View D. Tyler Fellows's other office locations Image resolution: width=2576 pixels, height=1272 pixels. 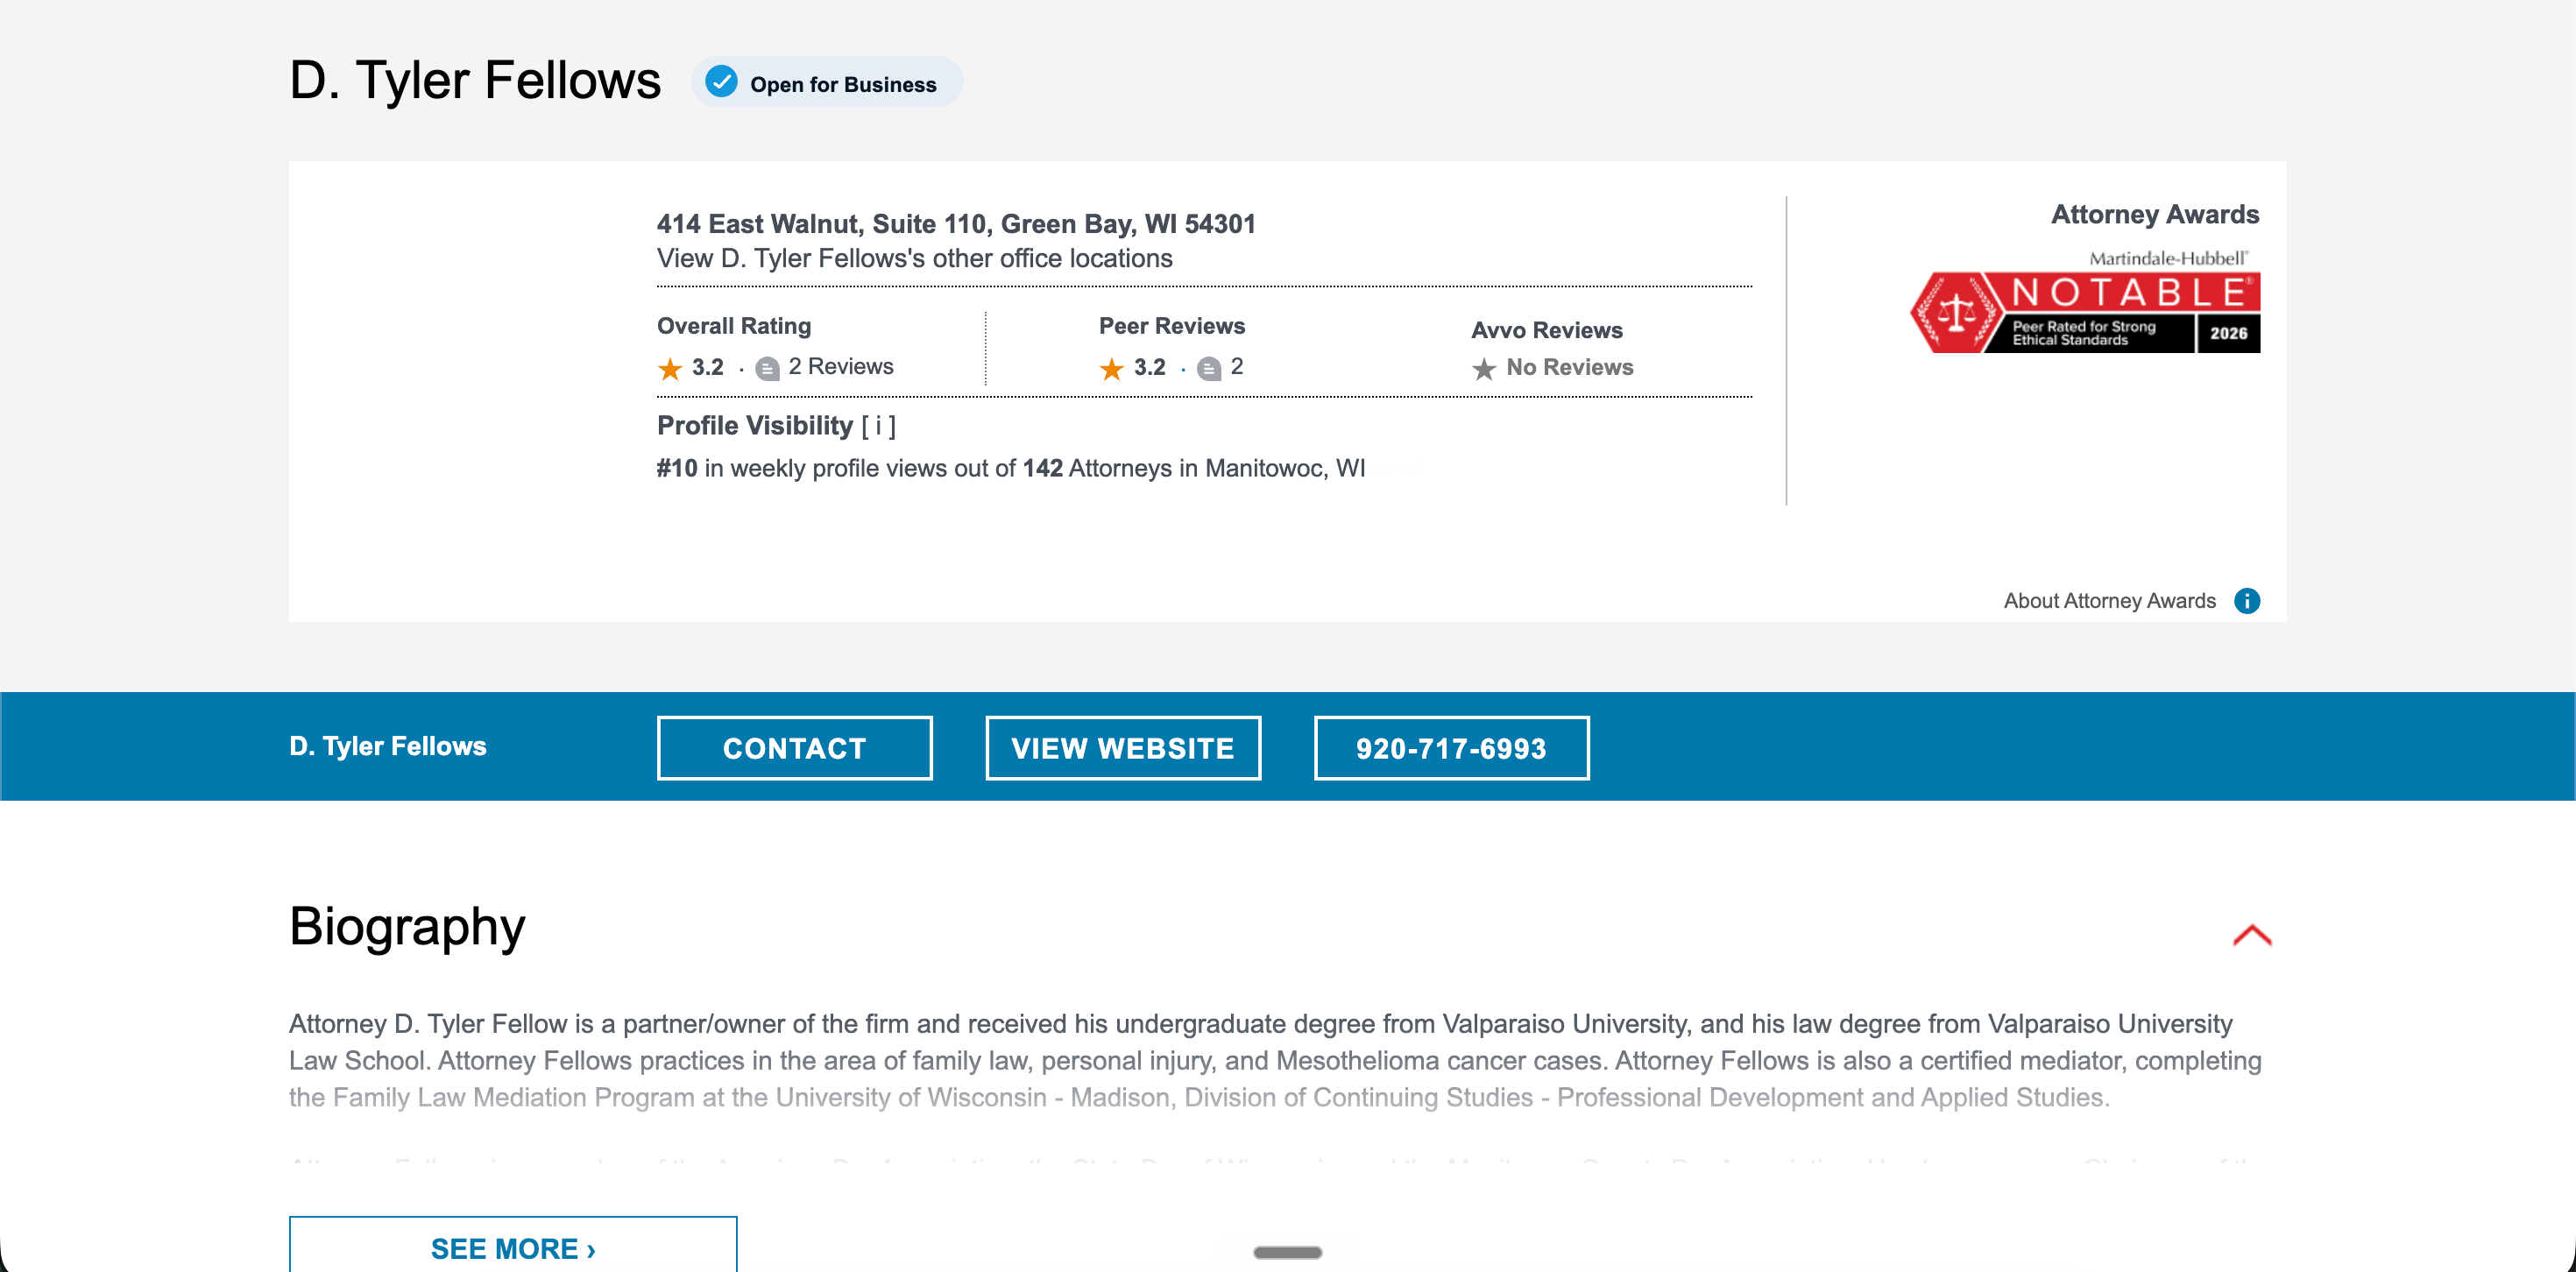[x=914, y=258]
